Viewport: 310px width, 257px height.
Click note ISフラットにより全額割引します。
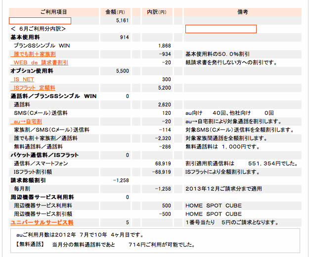(x=222, y=172)
